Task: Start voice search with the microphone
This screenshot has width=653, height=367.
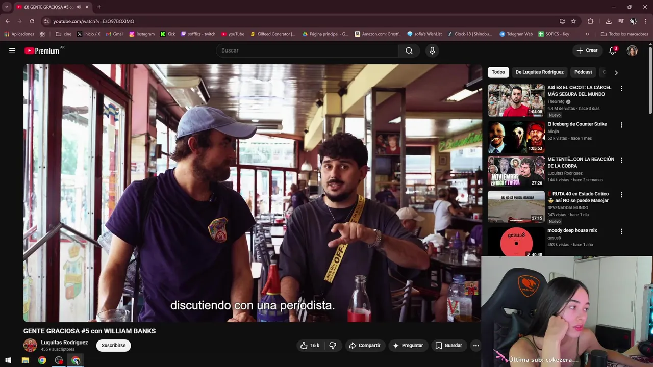Action: pyautogui.click(x=432, y=50)
